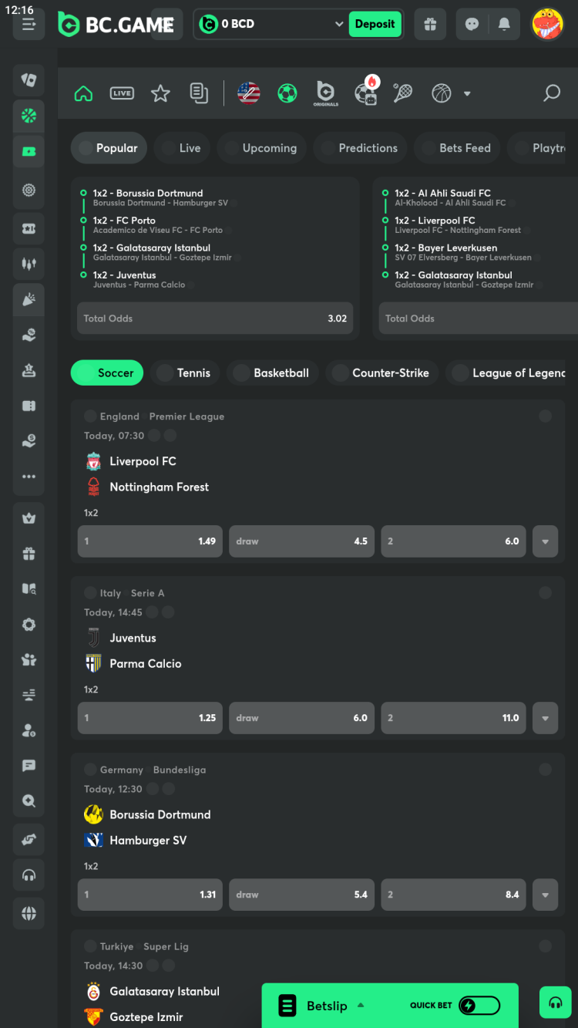Viewport: 578px width, 1028px height.
Task: Open the notifications bell icon
Action: coord(504,24)
